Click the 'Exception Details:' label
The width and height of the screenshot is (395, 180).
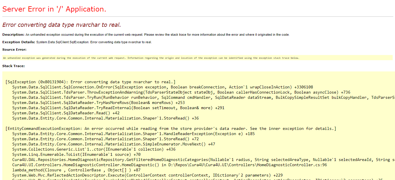19,42
